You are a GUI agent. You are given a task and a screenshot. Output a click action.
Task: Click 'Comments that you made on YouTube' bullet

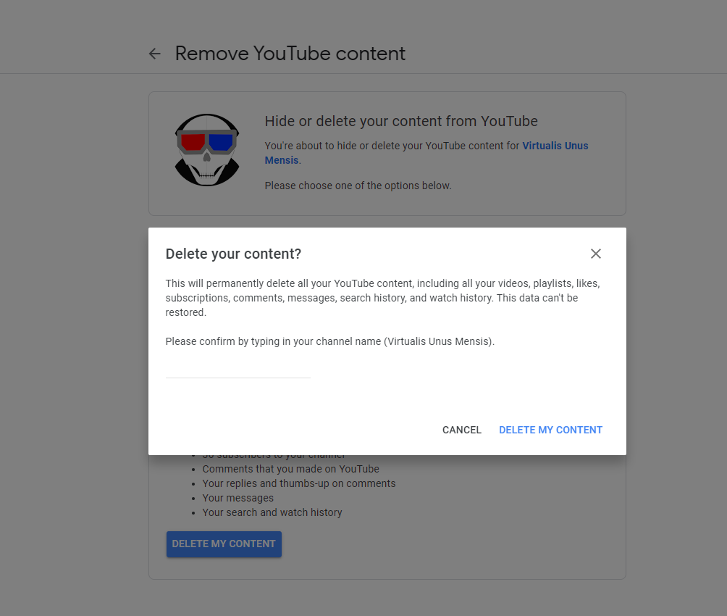(x=290, y=469)
